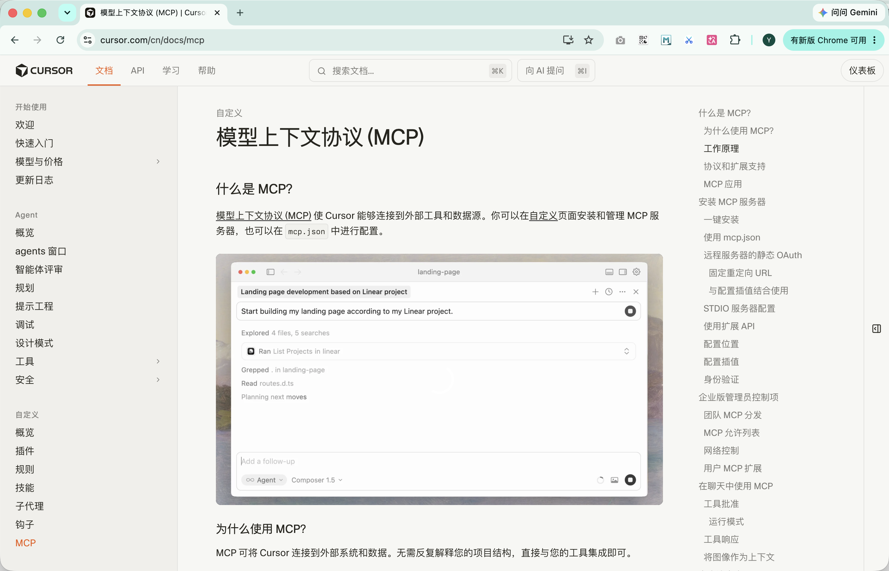Screen dimensions: 889x571
Task: Open site information icon in address bar
Action: coord(88,40)
